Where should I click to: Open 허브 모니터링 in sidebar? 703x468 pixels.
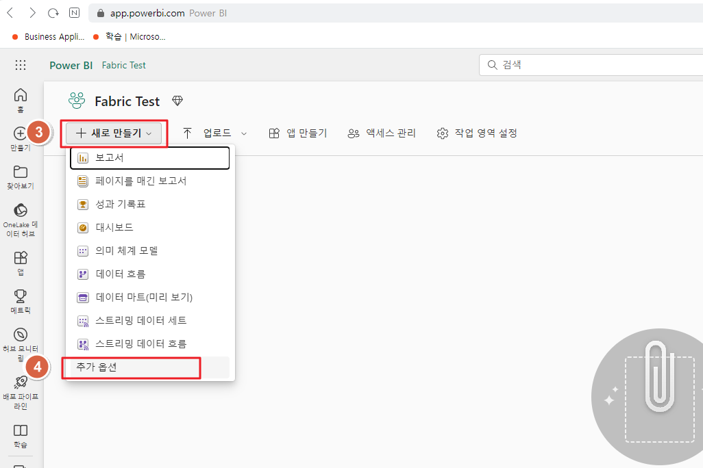21,344
